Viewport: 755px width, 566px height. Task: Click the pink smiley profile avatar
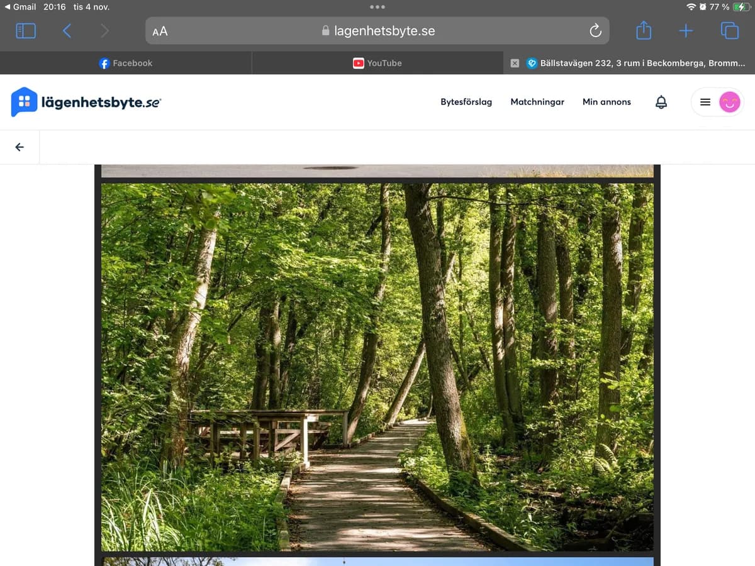point(729,102)
